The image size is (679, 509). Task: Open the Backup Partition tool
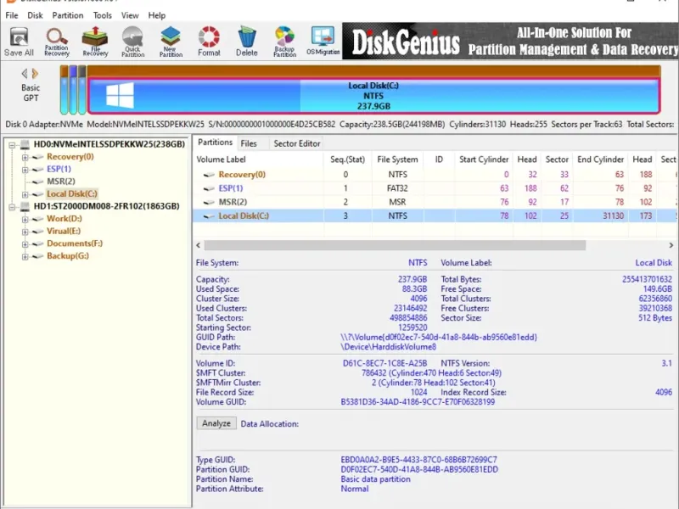tap(284, 41)
